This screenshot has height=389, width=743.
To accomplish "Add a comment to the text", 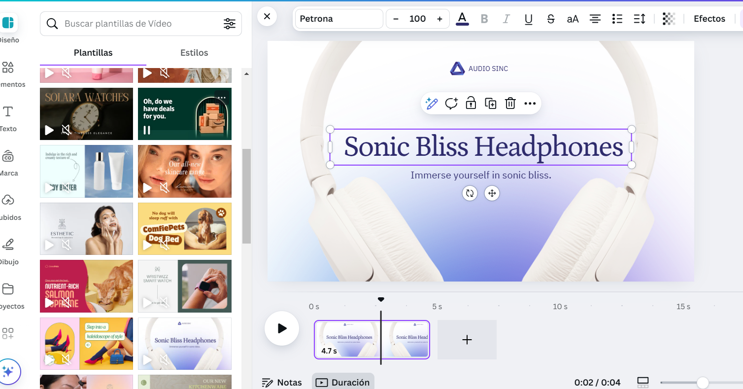I will 451,104.
